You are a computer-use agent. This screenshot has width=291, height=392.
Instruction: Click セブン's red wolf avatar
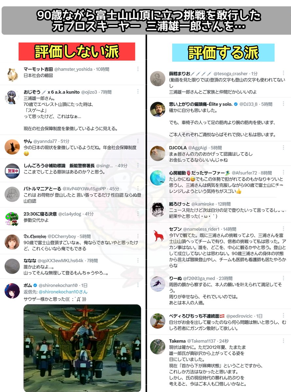pyautogui.click(x=158, y=235)
